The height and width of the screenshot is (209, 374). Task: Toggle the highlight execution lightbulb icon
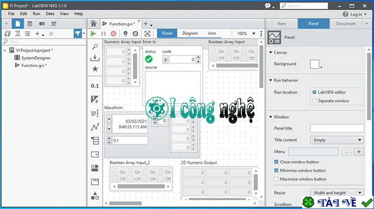pos(125,34)
